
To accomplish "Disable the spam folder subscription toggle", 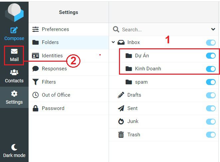I will pos(211,82).
